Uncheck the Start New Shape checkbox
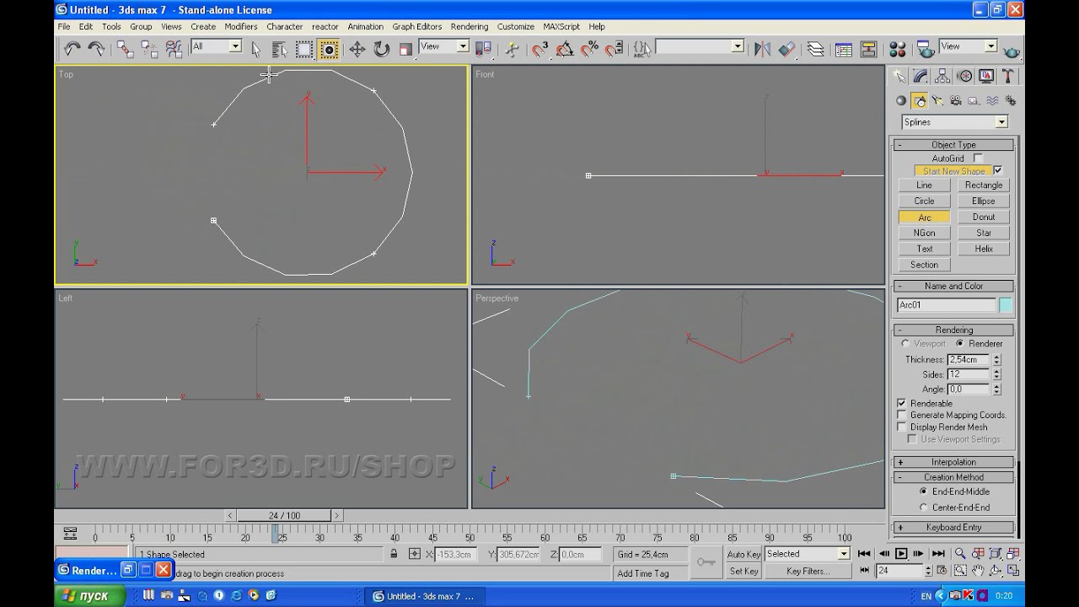 (998, 170)
